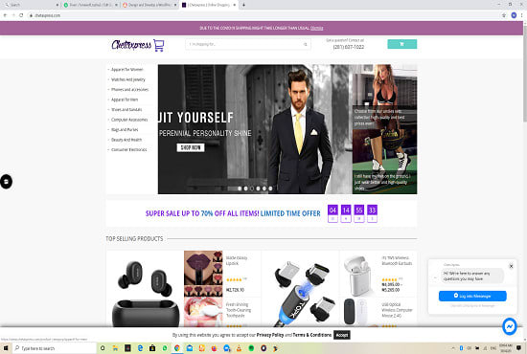Click the contact phone number
Image resolution: width=527 pixels, height=354 pixels.
(349, 47)
